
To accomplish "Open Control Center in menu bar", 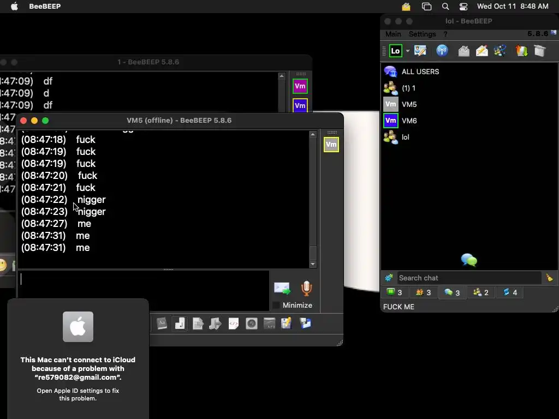I will coord(463,7).
